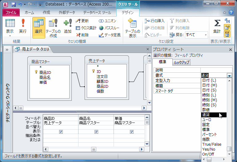Click 列の削除 delete columns

click(179, 28)
